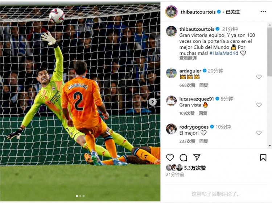Like ardaguler's crown emoji comment
This screenshot has width=272, height=203.
(x=259, y=77)
